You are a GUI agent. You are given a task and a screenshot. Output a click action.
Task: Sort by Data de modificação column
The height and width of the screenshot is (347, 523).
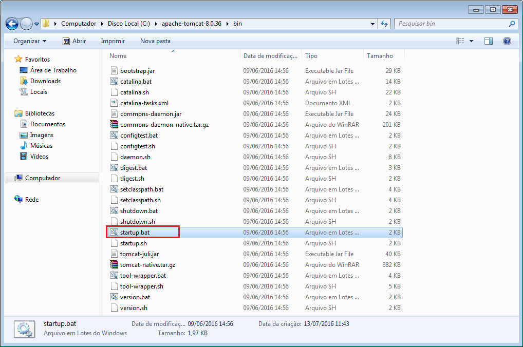[271, 55]
